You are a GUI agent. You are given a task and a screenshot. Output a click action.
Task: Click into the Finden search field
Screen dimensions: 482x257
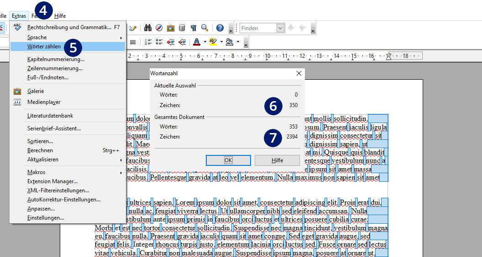pos(258,28)
